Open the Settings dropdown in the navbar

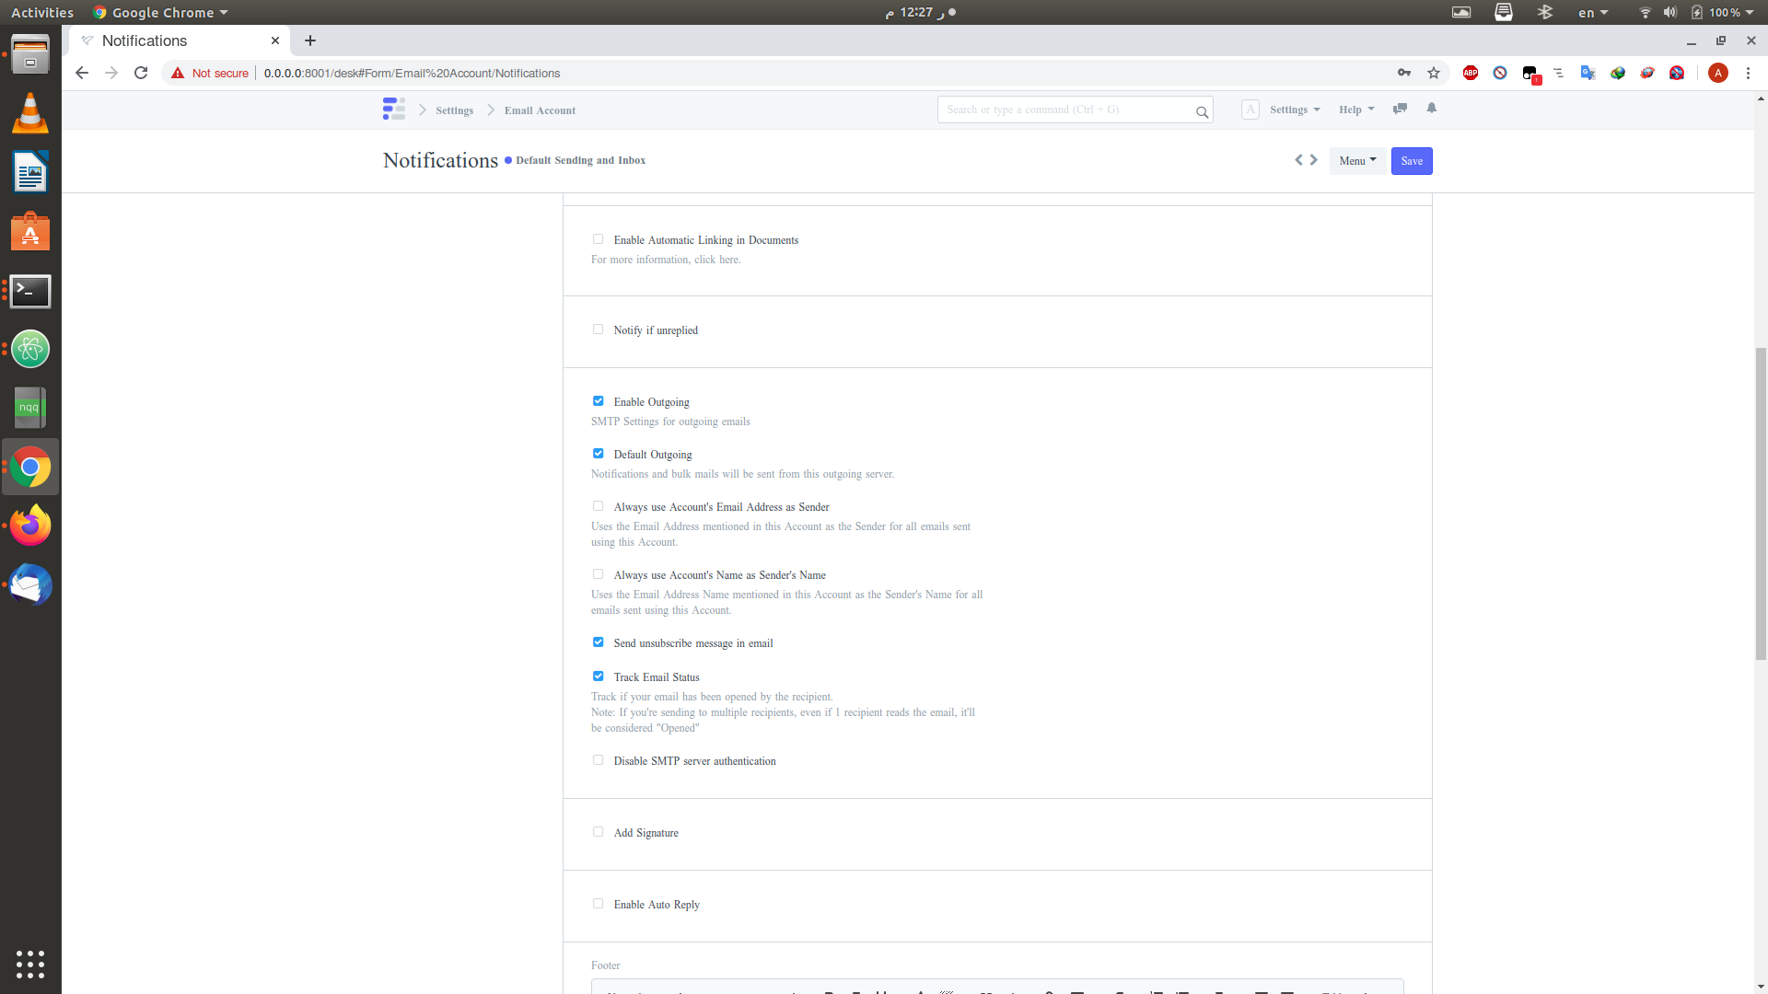coord(1293,109)
